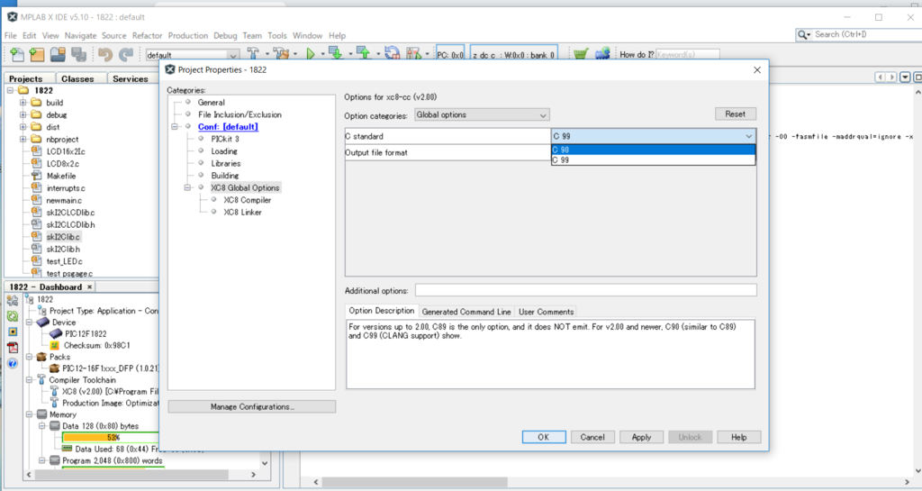This screenshot has width=922, height=491.
Task: Open the shopping cart store icon
Action: coord(581,54)
